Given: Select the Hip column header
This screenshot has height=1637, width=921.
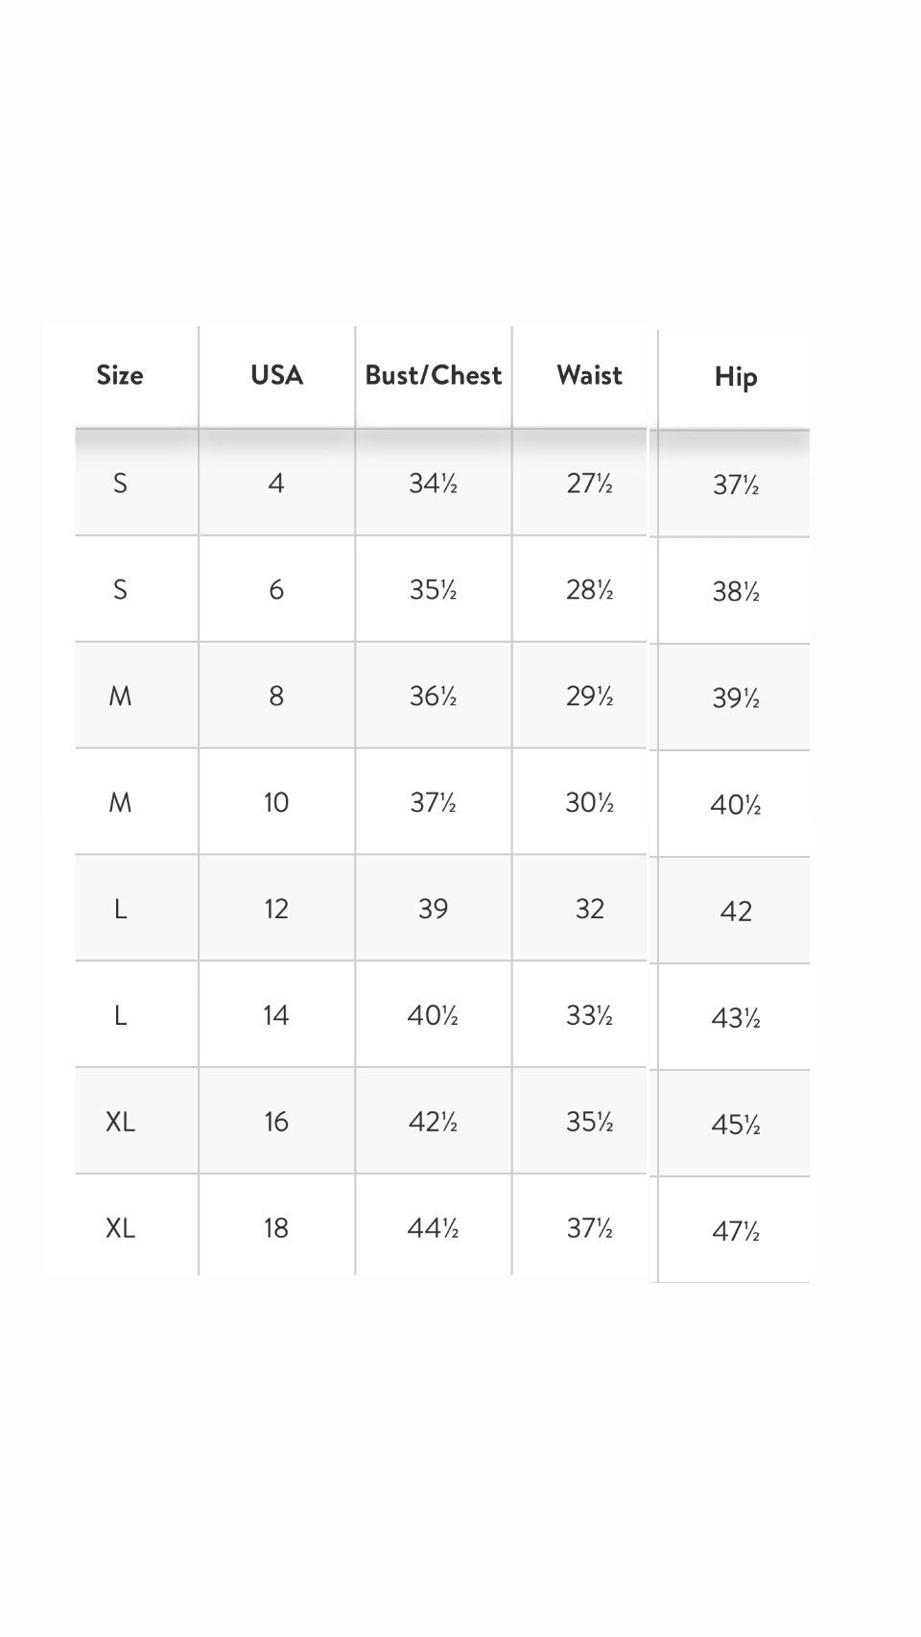Looking at the screenshot, I should (x=736, y=377).
